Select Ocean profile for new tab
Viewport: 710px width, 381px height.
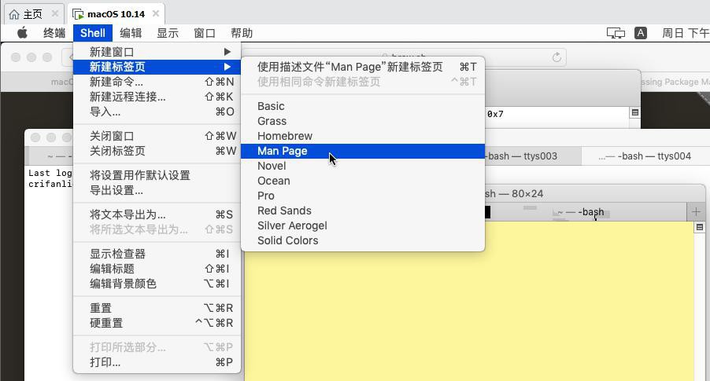click(x=363, y=181)
